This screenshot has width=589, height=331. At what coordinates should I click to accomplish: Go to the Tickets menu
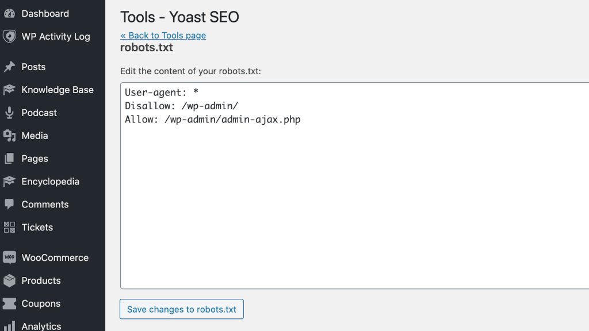(37, 228)
